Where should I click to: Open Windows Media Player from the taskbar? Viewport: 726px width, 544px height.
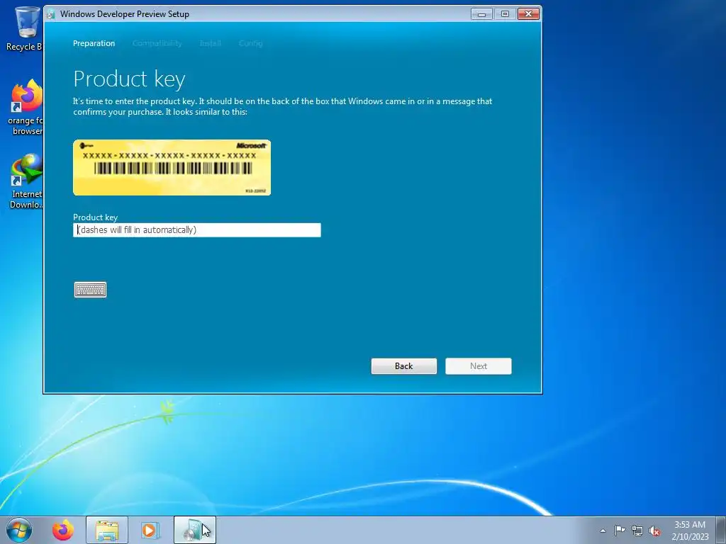[x=150, y=530]
